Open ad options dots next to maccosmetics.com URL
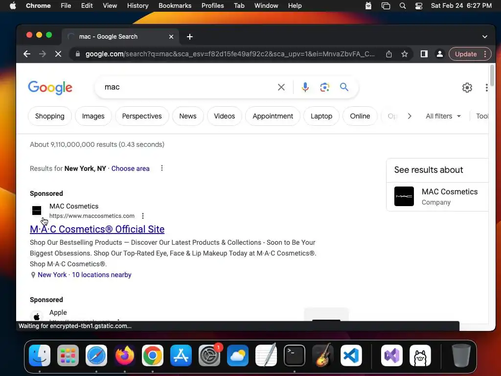This screenshot has height=376, width=501. pos(143,216)
